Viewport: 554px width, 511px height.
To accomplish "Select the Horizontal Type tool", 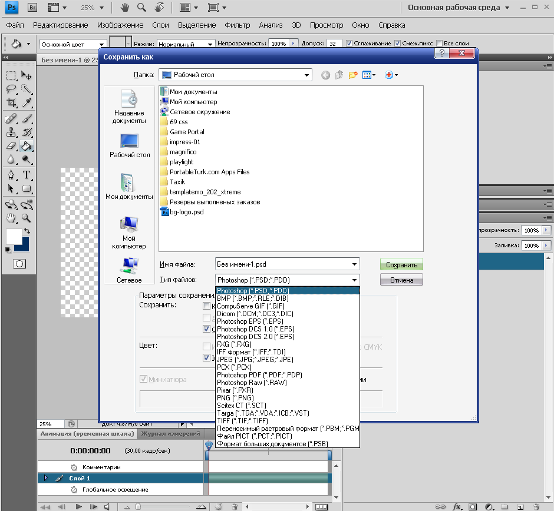I will [26, 175].
